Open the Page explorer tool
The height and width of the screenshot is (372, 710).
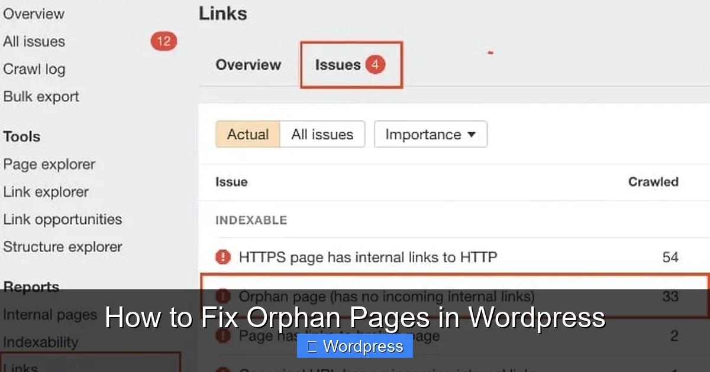click(49, 164)
